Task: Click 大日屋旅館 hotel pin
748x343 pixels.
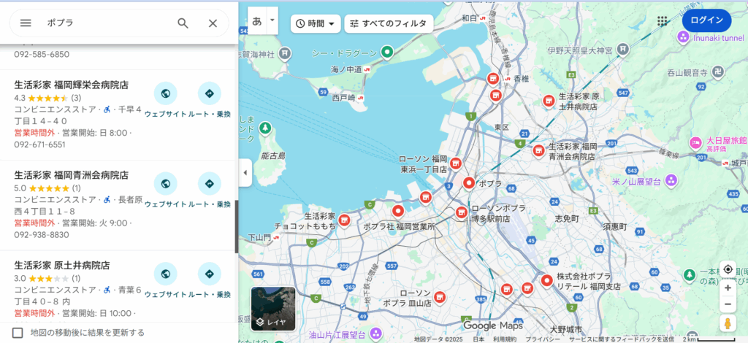Action: click(695, 142)
